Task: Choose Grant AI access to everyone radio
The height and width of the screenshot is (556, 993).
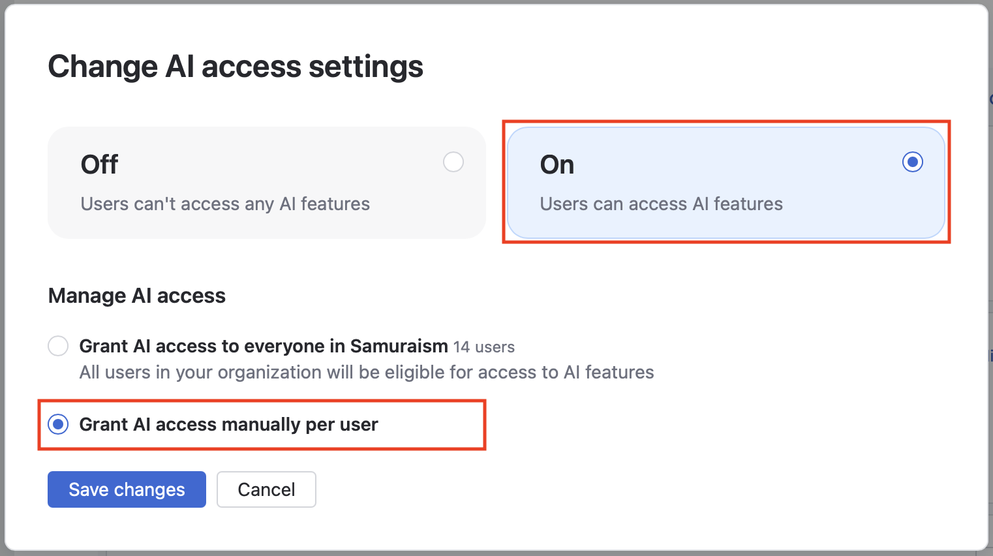Action: (x=58, y=346)
